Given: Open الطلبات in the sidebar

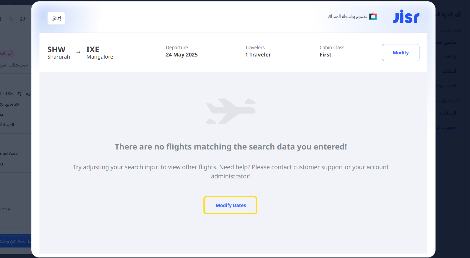Looking at the screenshot, I should tap(449, 71).
